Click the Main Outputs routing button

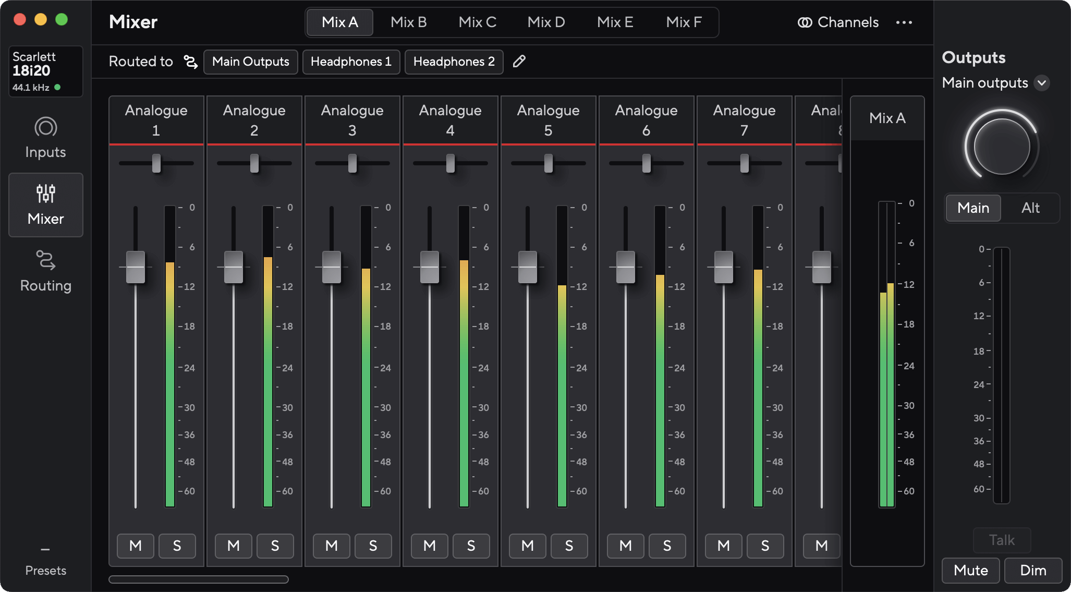tap(251, 62)
